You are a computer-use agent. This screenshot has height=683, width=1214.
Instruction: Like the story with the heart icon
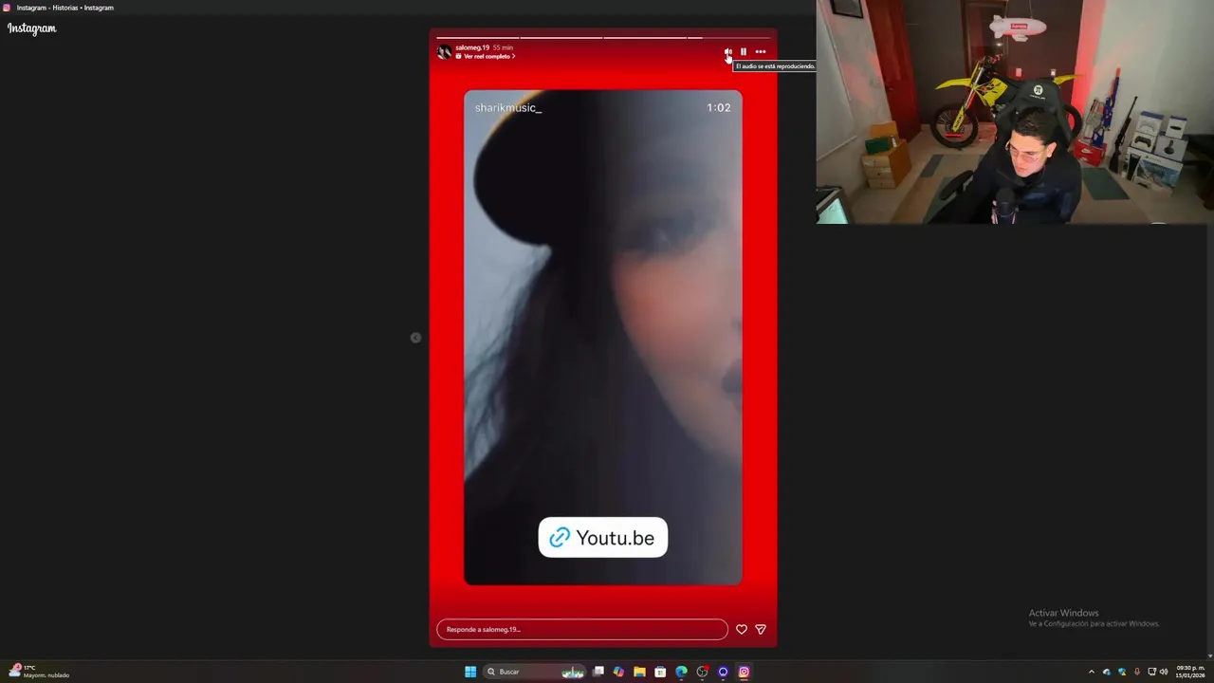(742, 629)
